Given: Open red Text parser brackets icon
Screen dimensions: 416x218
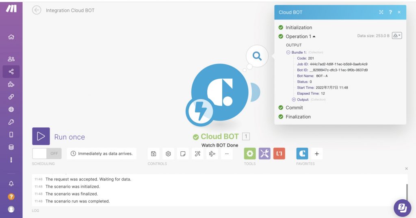Looking at the screenshot, I should click(279, 153).
